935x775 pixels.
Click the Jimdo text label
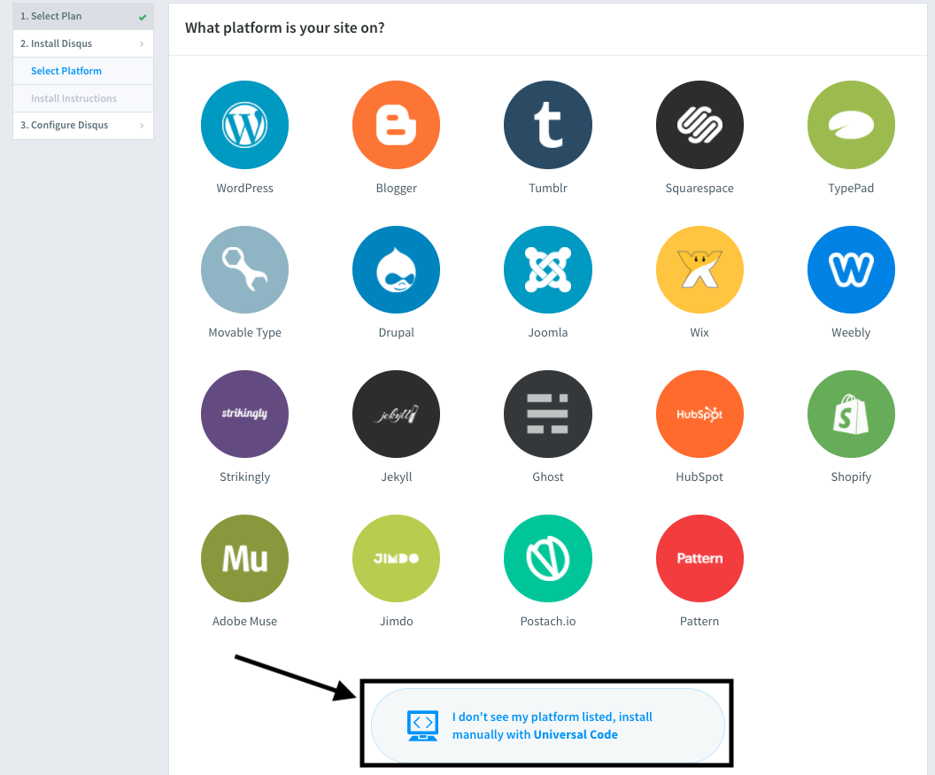pos(396,621)
